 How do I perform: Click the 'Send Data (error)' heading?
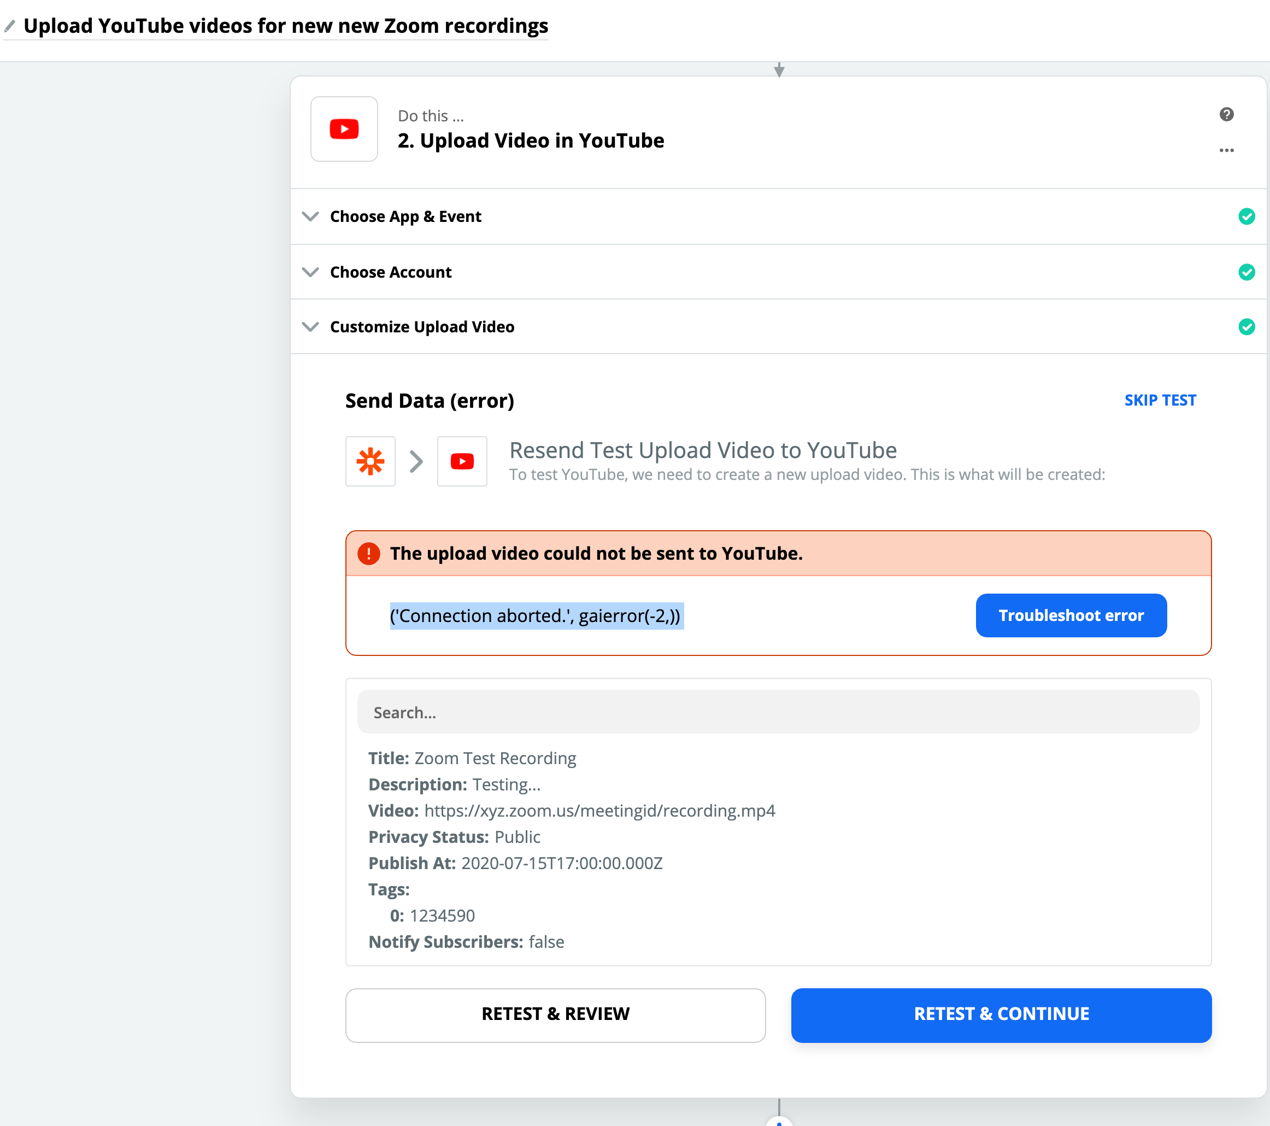430,401
